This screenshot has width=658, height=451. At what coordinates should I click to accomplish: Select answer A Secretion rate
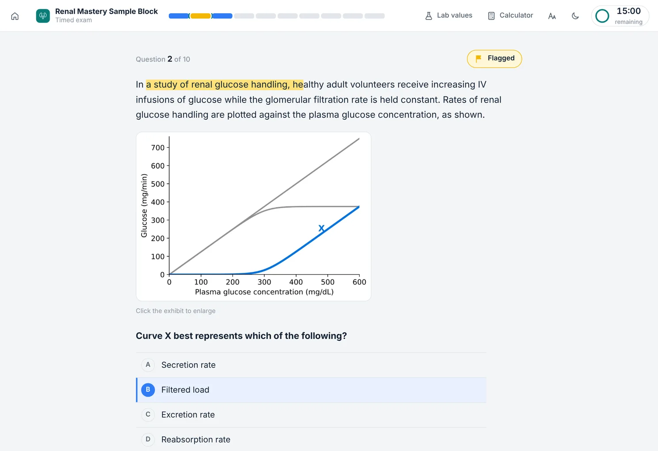pyautogui.click(x=311, y=365)
